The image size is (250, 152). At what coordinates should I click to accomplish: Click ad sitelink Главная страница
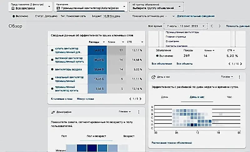[176, 37]
